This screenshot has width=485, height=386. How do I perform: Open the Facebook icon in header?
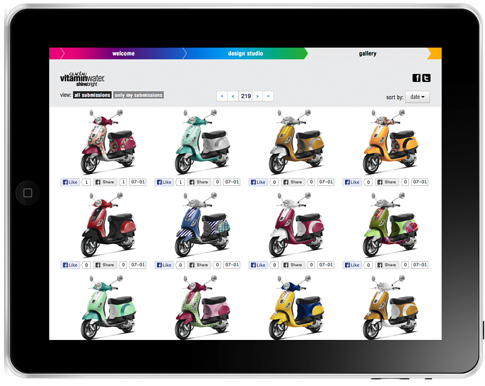(x=416, y=78)
